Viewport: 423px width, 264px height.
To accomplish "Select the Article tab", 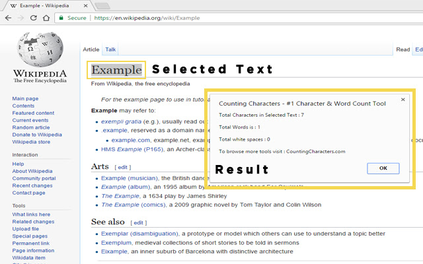I will (91, 49).
